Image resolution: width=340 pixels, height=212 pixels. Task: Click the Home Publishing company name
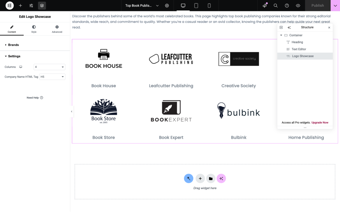pyautogui.click(x=306, y=137)
